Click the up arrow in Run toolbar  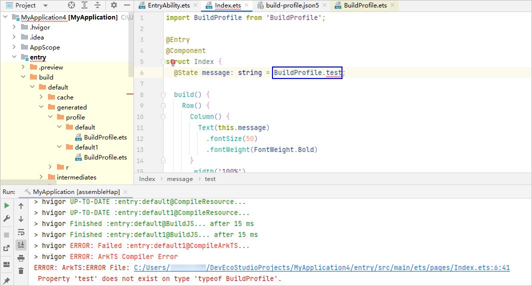(x=21, y=205)
